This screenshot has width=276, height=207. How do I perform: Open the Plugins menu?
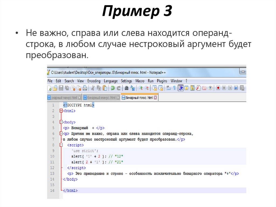pos(162,81)
